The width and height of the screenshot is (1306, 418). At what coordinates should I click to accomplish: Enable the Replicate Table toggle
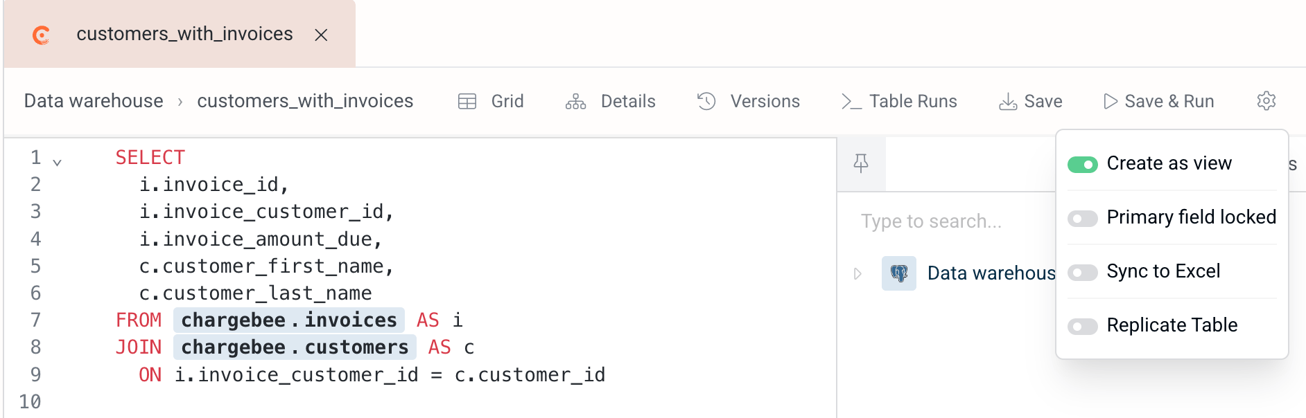pyautogui.click(x=1082, y=327)
